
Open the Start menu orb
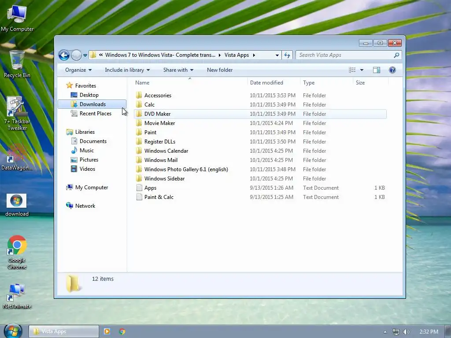[13, 331]
